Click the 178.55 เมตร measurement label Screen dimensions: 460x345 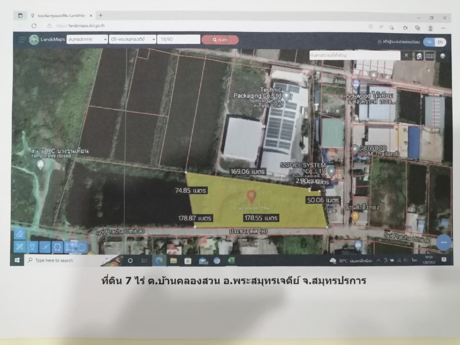261,218
